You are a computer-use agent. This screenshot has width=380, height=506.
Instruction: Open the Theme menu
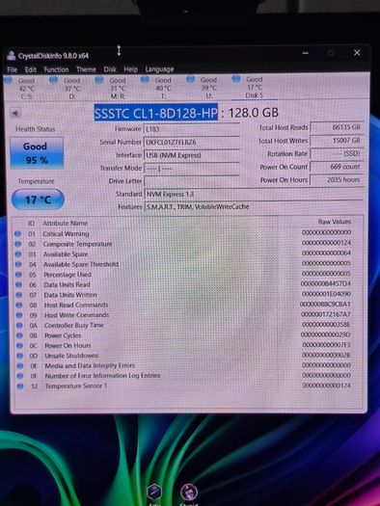[86, 69]
